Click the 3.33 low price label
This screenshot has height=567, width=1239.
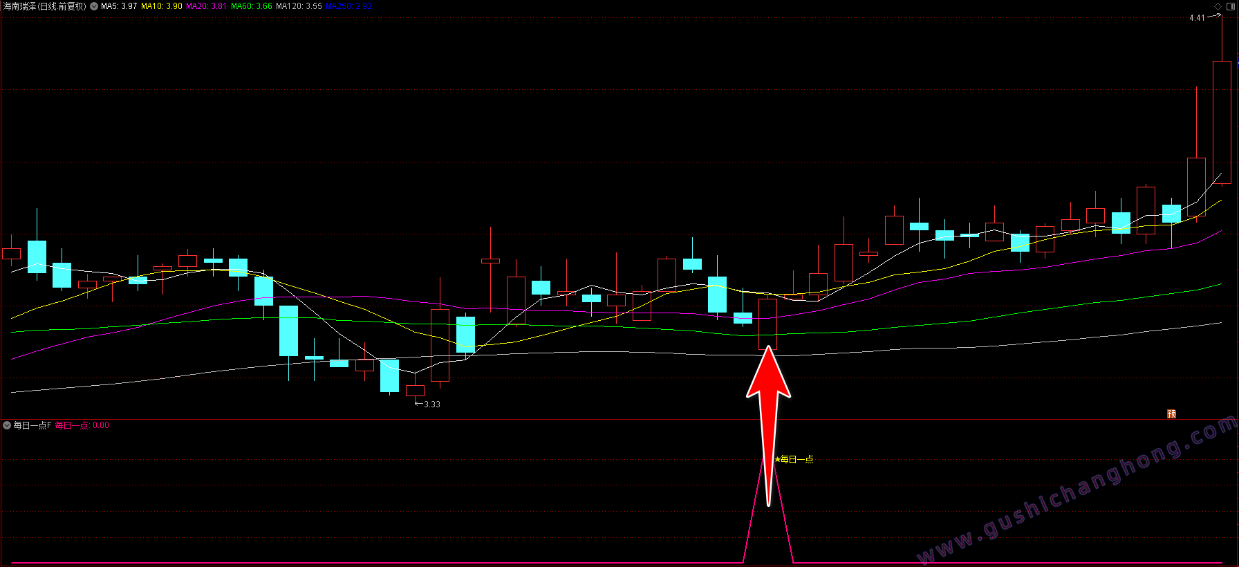(432, 405)
